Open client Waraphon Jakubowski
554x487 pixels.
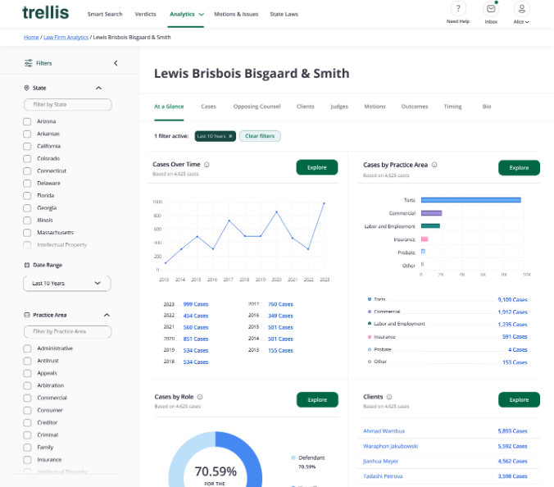click(x=390, y=446)
